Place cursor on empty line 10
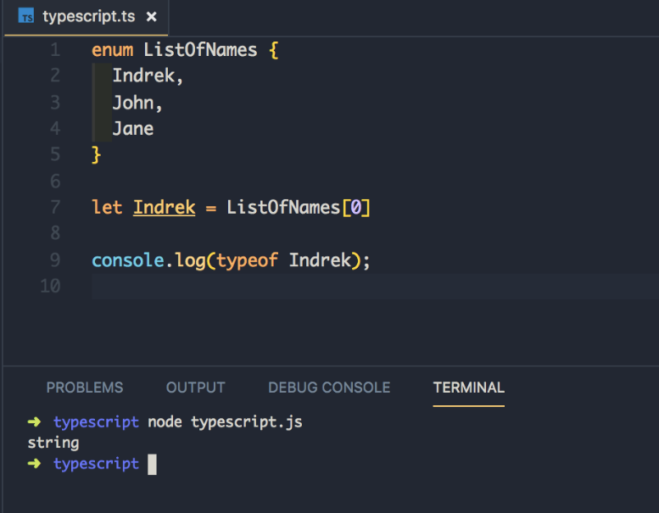Image resolution: width=659 pixels, height=513 pixels. coord(375,287)
